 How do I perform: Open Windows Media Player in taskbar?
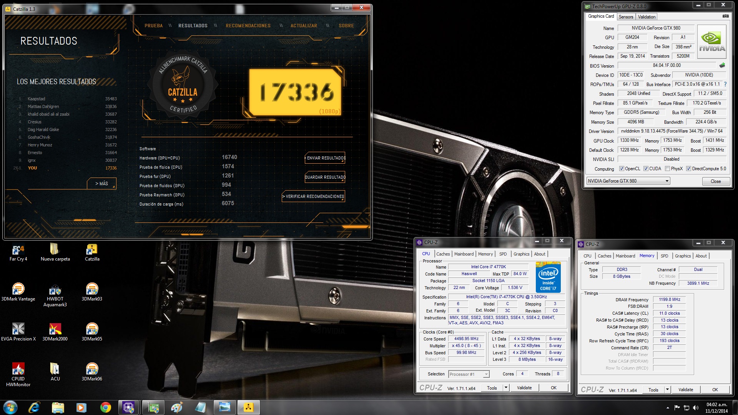pos(81,407)
